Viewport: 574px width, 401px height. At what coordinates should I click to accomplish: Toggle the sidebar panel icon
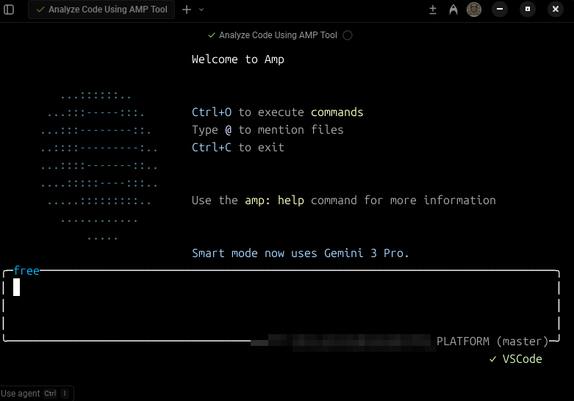pyautogui.click(x=9, y=10)
